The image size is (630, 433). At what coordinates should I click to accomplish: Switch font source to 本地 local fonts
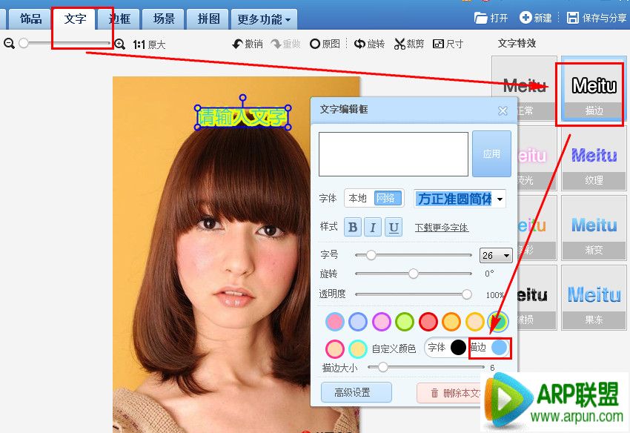point(360,199)
